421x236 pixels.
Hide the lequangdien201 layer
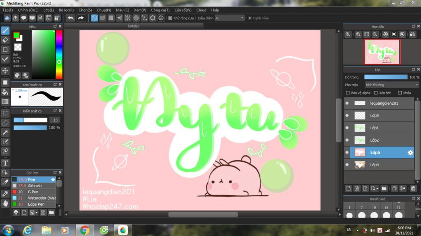point(347,103)
